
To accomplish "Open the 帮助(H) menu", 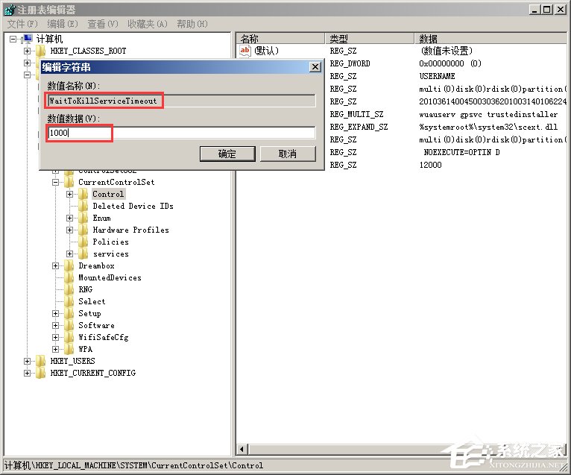I will click(192, 24).
